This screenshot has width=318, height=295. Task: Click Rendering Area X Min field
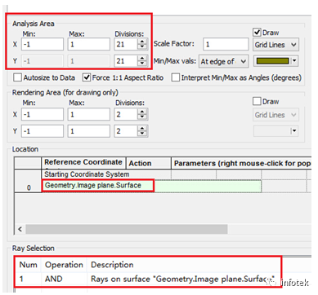[43, 114]
